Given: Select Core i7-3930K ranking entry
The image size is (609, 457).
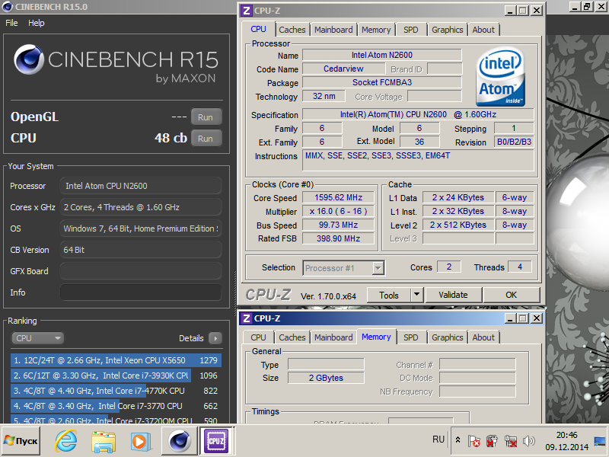Looking at the screenshot, I should point(116,376).
